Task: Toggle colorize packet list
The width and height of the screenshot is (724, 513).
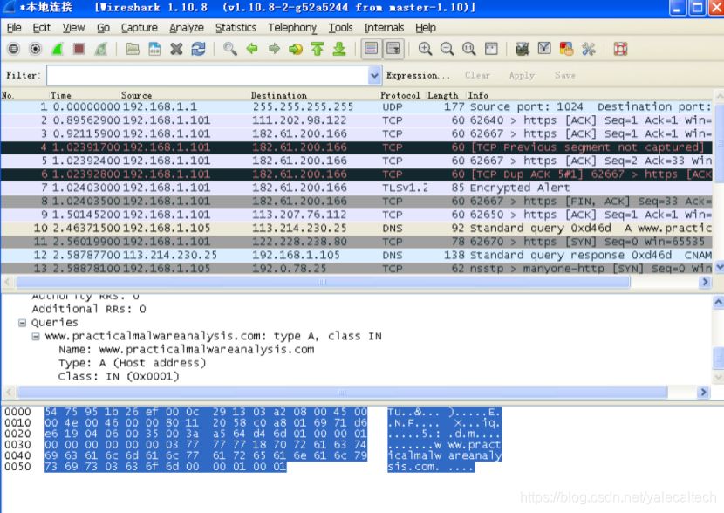Action: point(371,49)
